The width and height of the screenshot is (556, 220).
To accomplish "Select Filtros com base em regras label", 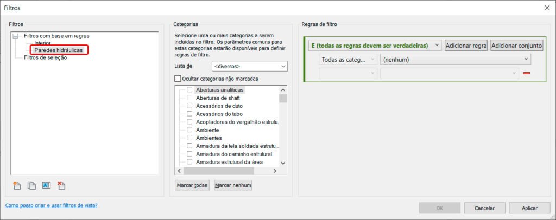I will pos(56,36).
